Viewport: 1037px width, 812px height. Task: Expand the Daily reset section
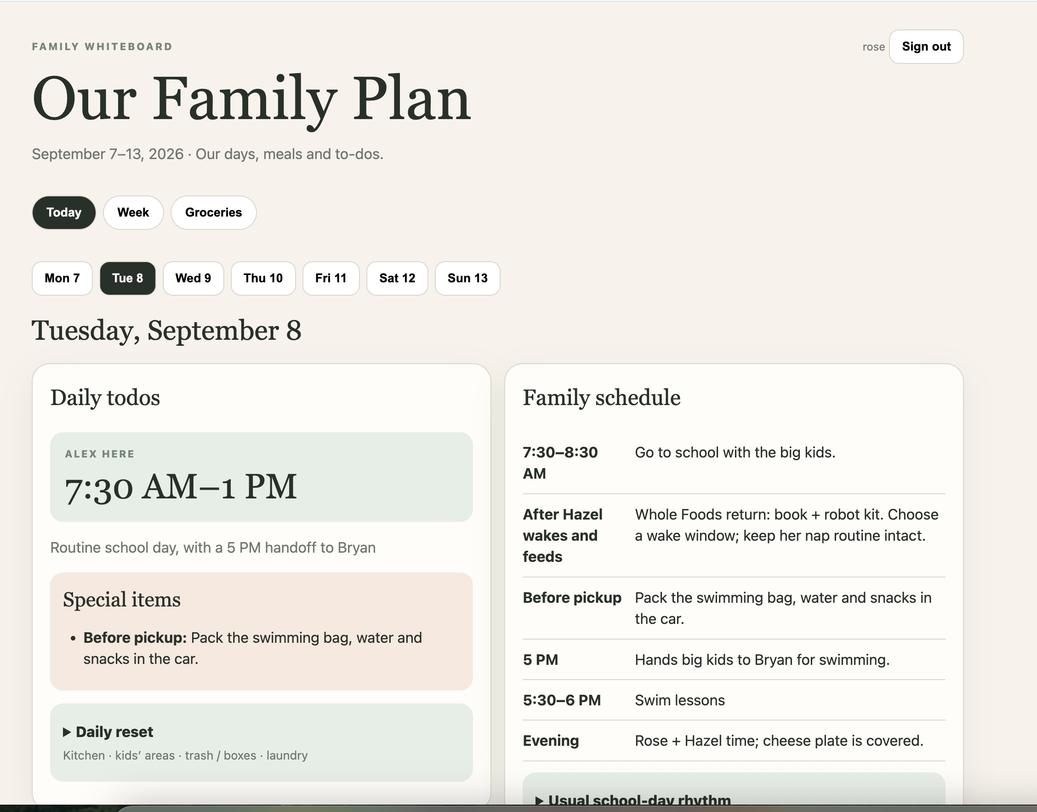pyautogui.click(x=108, y=732)
